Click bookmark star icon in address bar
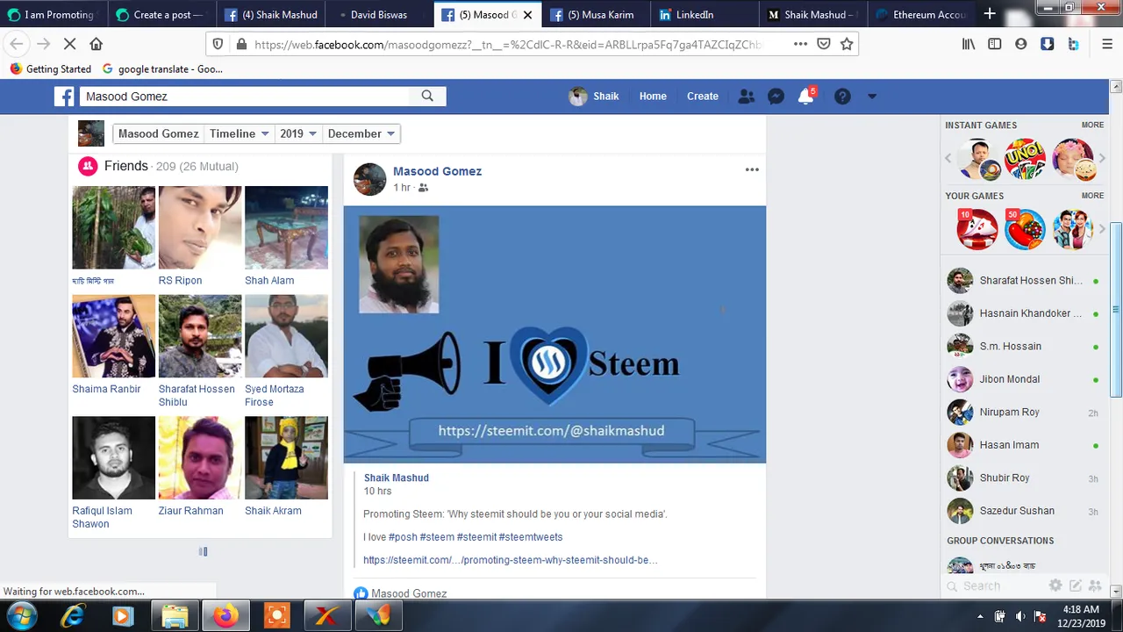1123x632 pixels. tap(847, 44)
